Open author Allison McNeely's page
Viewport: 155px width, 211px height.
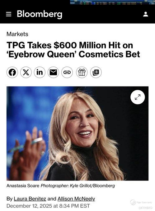(x=76, y=199)
